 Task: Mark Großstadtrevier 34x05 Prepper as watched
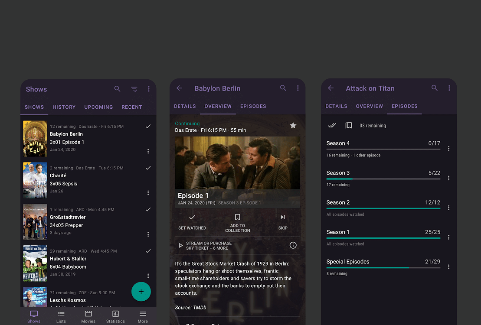(x=148, y=209)
